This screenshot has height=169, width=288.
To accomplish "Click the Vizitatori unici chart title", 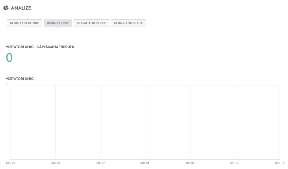I will [20, 79].
